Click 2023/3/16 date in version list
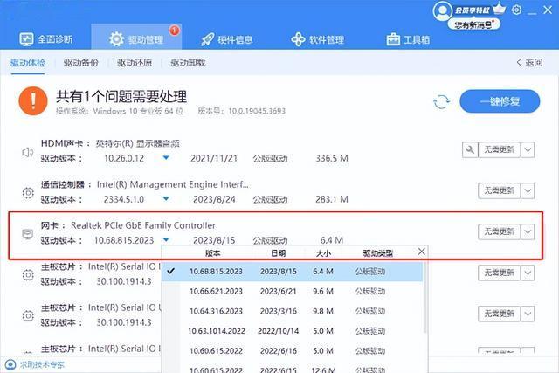This screenshot has height=373, width=559. point(279,311)
